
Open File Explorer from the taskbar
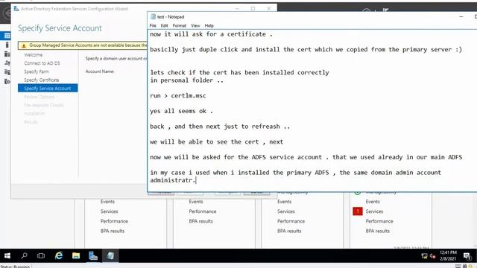coord(76,256)
